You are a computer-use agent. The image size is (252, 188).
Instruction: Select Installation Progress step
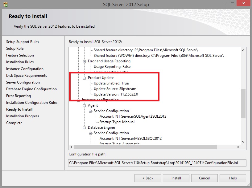(x=23, y=116)
